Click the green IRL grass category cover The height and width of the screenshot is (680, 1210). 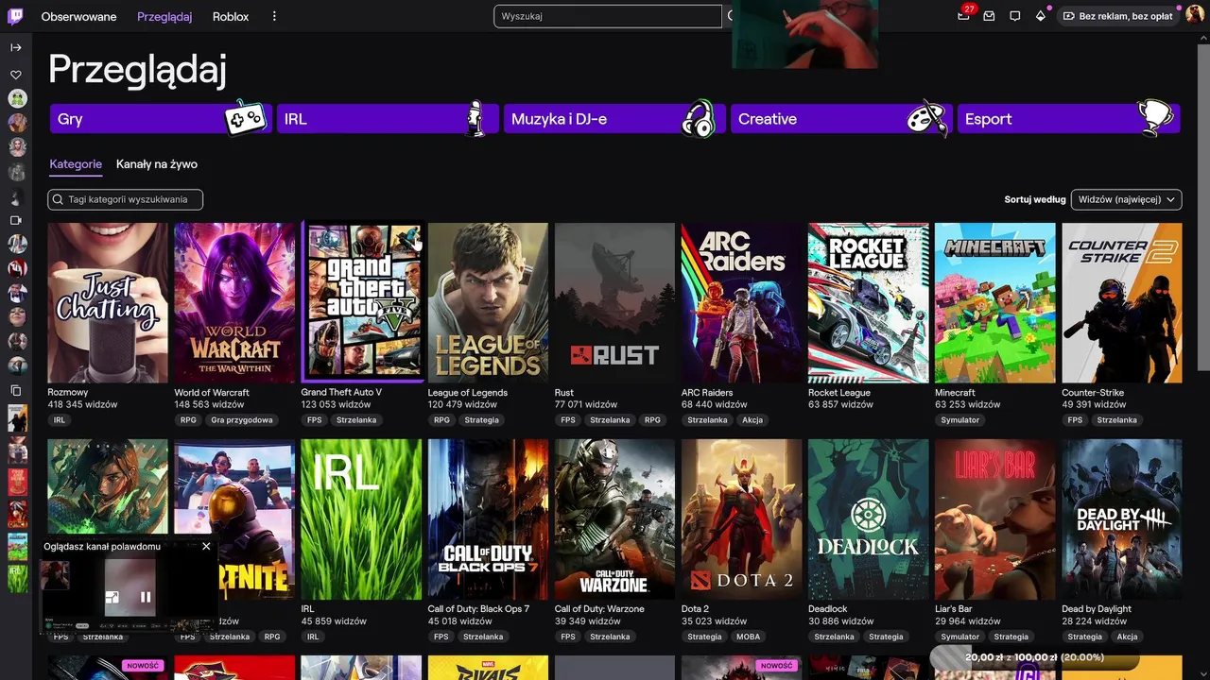tap(361, 518)
